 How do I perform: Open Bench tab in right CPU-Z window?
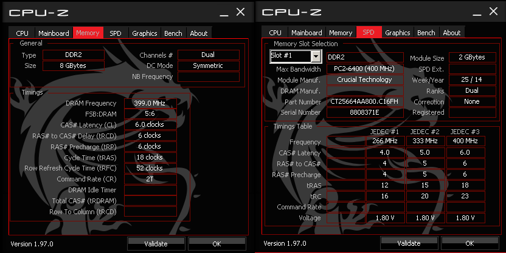pos(426,33)
